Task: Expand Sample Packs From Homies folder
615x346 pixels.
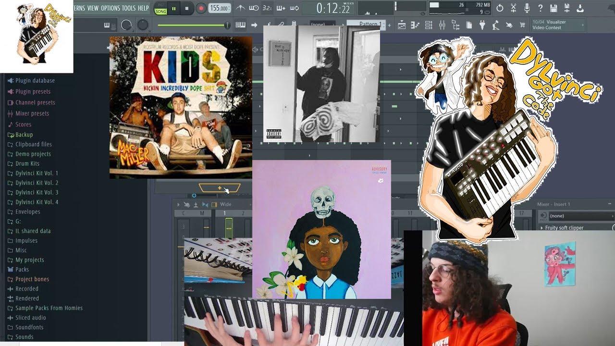Action: click(x=49, y=308)
